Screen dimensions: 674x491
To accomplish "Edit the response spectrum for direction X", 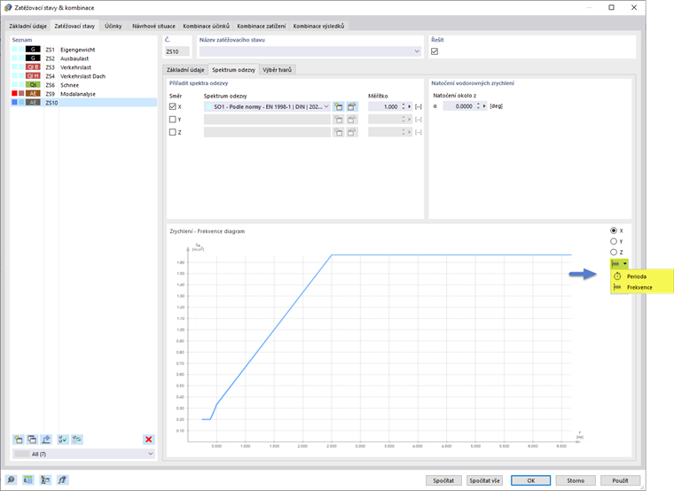I will pos(352,106).
